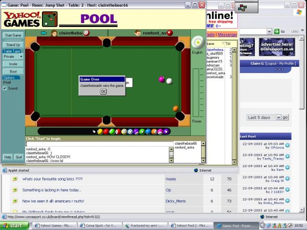Click the Logout link in forum header
Viewport: 307px width, 230px height.
click(271, 63)
